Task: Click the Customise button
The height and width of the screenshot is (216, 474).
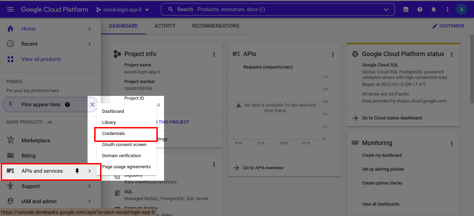Action: point(448,26)
